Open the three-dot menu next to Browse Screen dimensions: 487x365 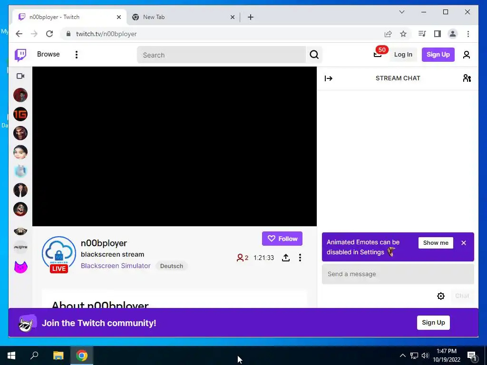pyautogui.click(x=77, y=55)
